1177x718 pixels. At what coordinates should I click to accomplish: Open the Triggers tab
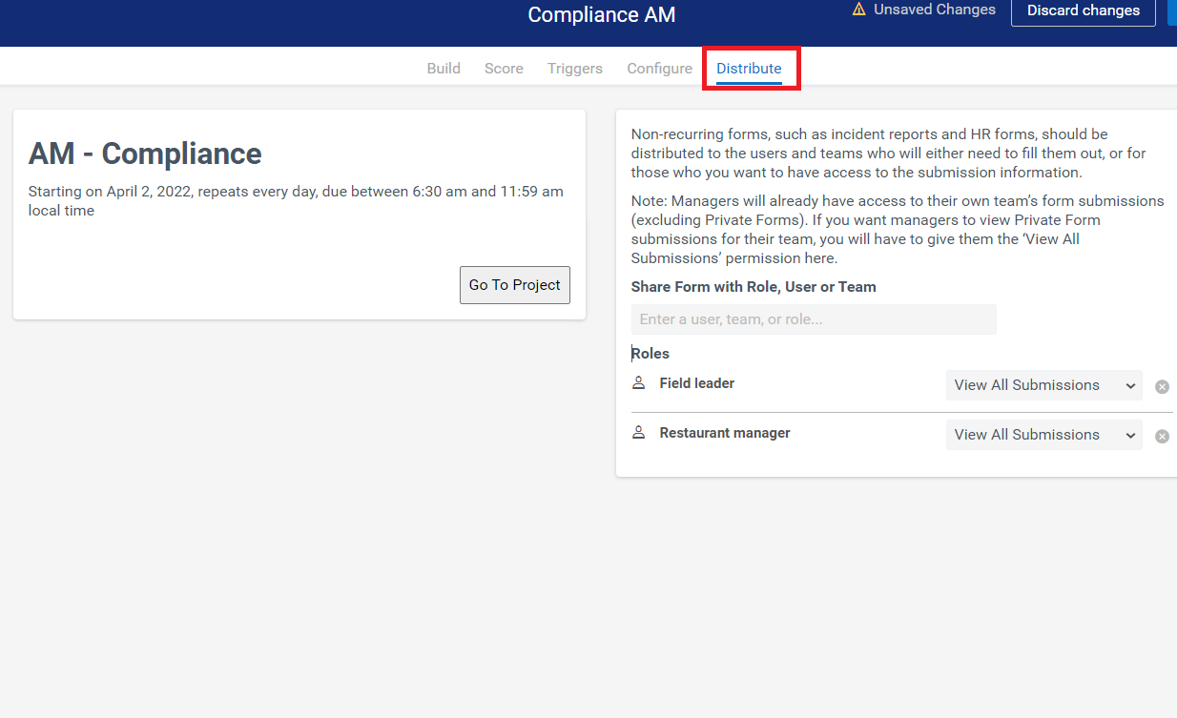click(575, 69)
